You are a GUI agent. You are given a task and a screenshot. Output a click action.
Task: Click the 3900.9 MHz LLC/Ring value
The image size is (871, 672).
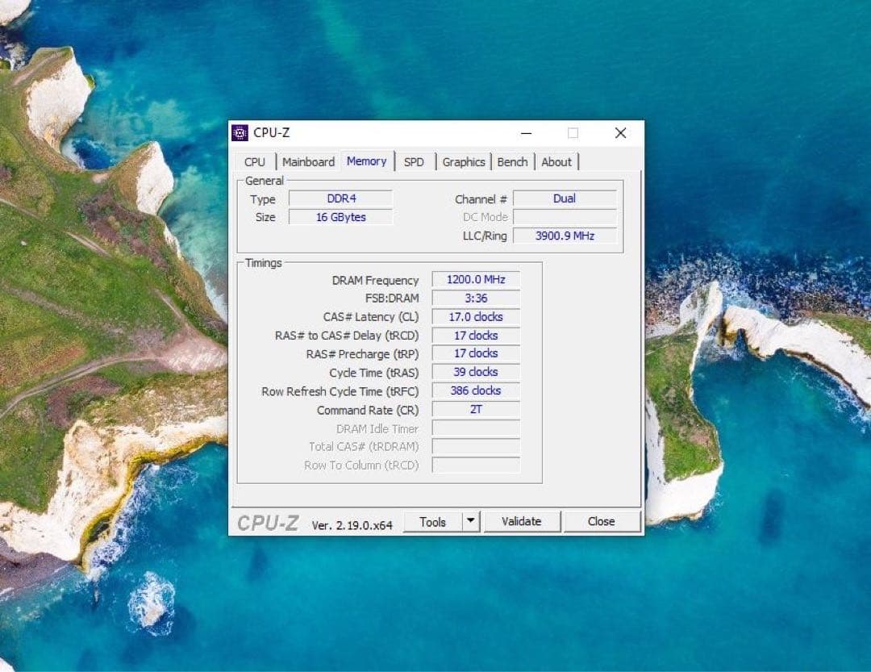pos(565,236)
